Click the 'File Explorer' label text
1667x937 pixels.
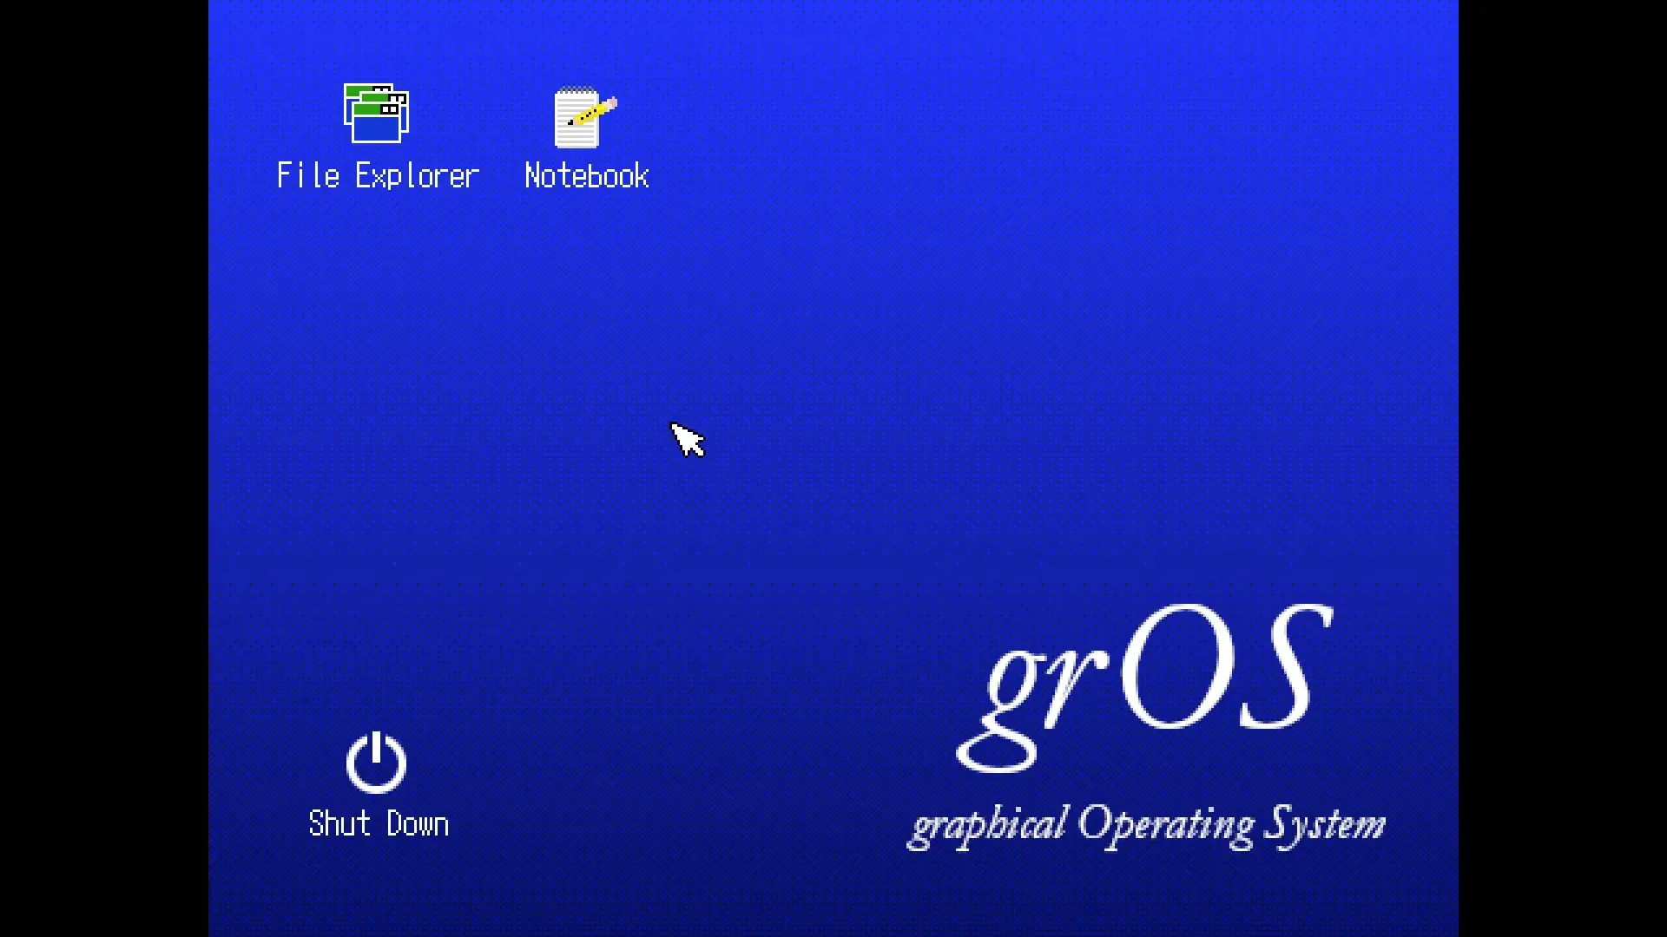(377, 175)
